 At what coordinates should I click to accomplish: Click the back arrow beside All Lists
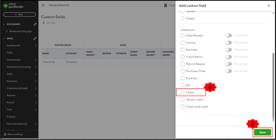[44, 23]
